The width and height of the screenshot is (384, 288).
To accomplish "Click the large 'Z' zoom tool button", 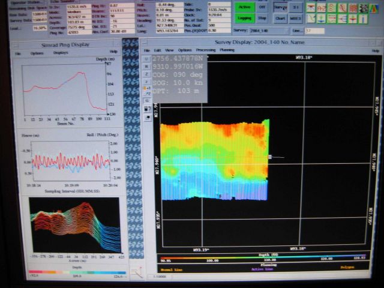I will coord(146,74).
